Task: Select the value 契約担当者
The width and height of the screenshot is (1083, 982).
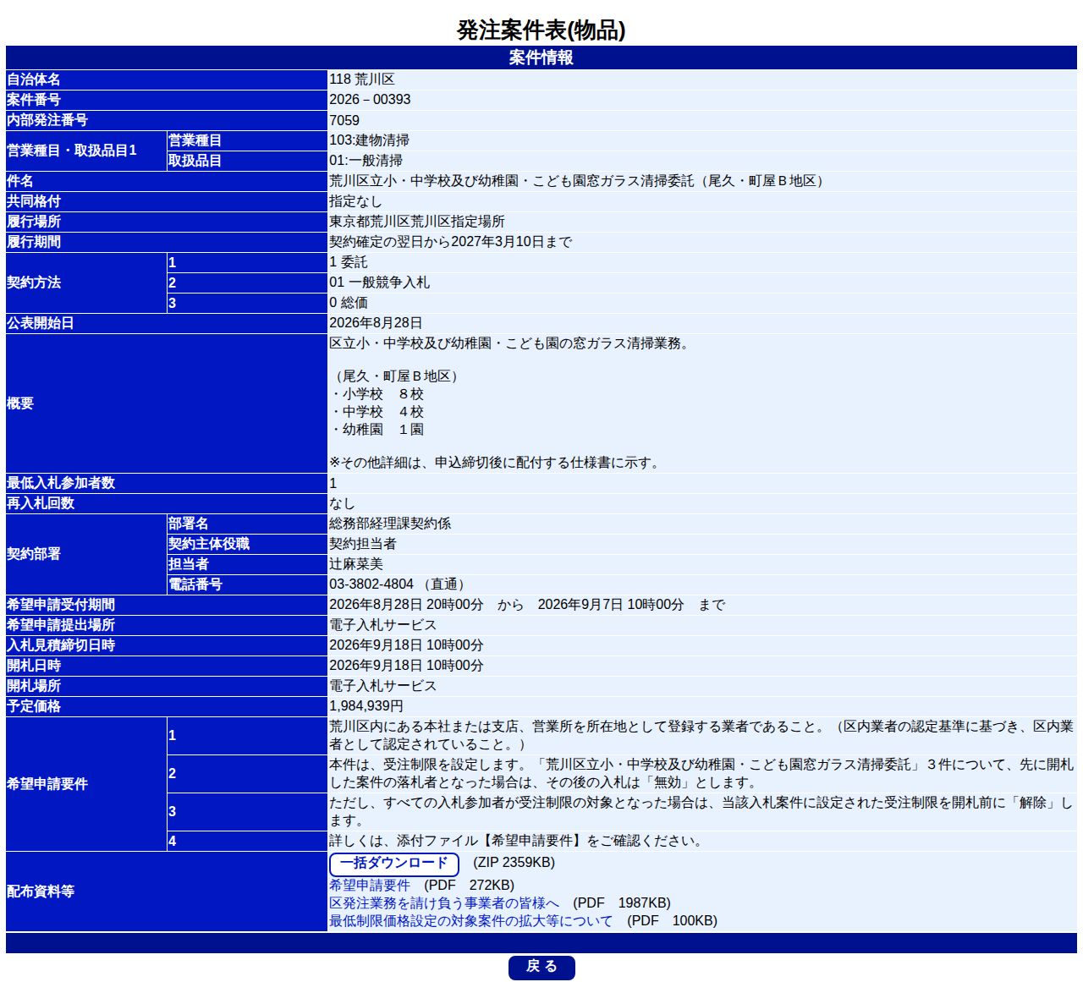Action: coord(363,544)
